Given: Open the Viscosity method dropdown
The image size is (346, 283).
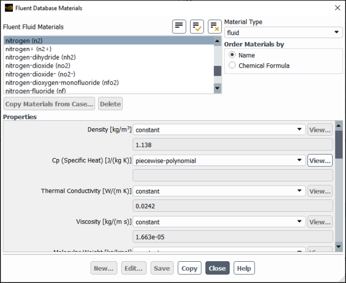Looking at the screenshot, I should (219, 222).
